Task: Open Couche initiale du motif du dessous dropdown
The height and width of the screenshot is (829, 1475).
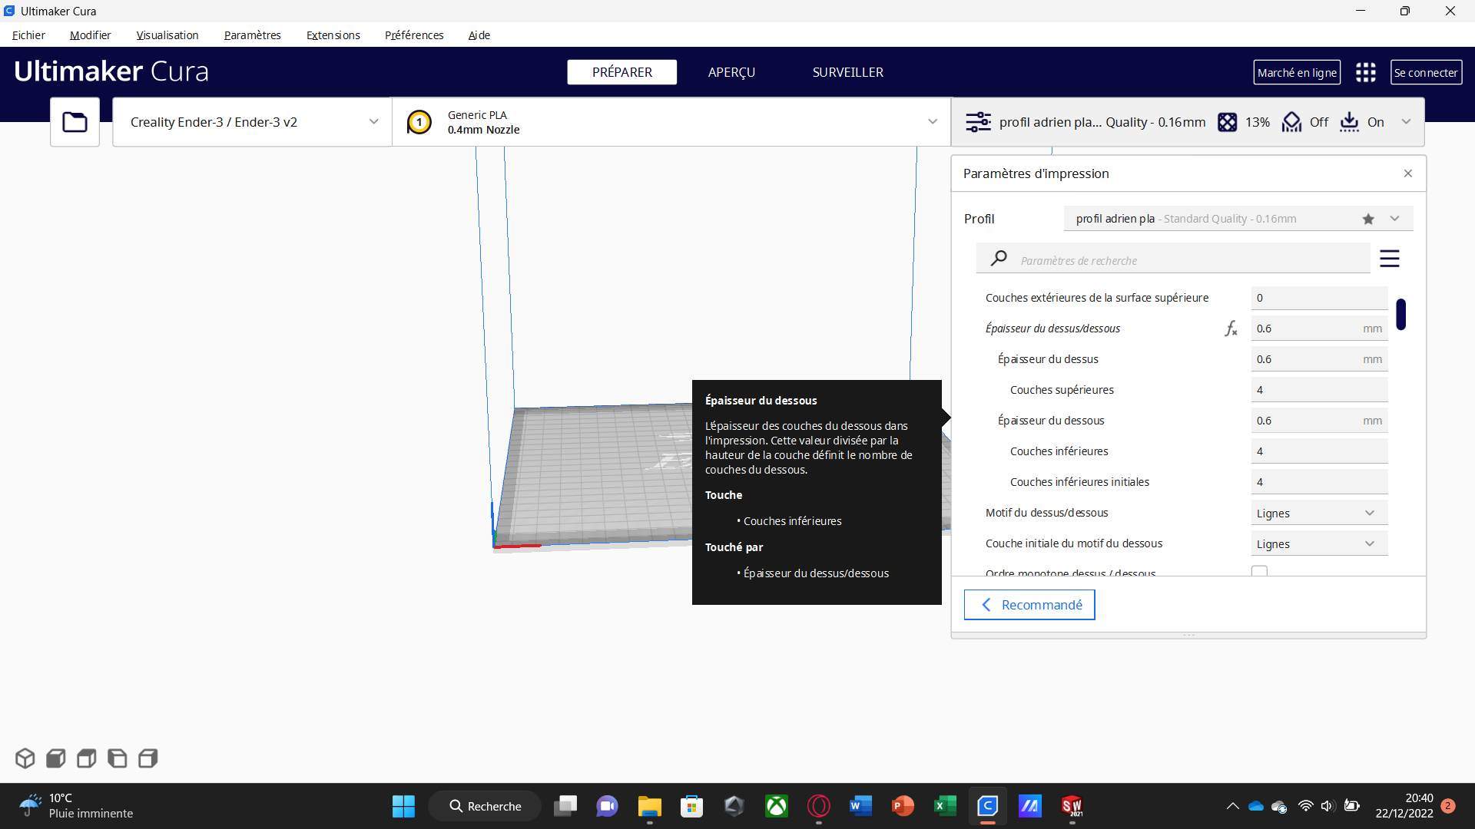Action: tap(1318, 543)
